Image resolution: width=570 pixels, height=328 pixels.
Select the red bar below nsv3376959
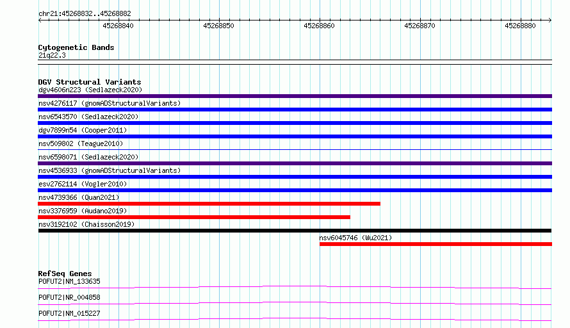pyautogui.click(x=194, y=217)
